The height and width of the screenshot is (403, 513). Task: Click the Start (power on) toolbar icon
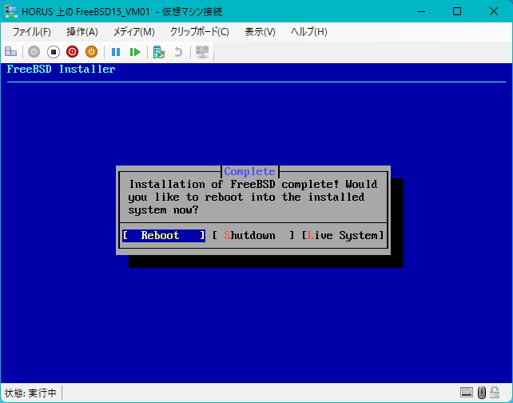[x=34, y=52]
